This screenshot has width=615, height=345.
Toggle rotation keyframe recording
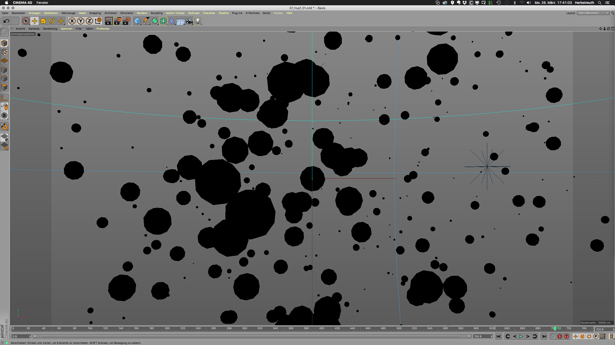pos(589,336)
